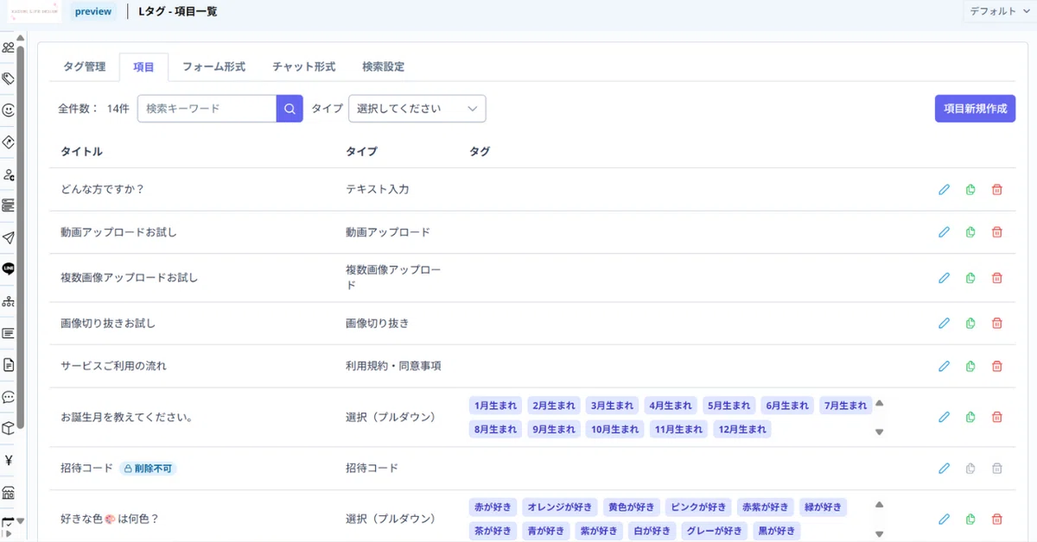Edit the お誕生月を教えてください item
The width and height of the screenshot is (1037, 542).
click(x=944, y=417)
